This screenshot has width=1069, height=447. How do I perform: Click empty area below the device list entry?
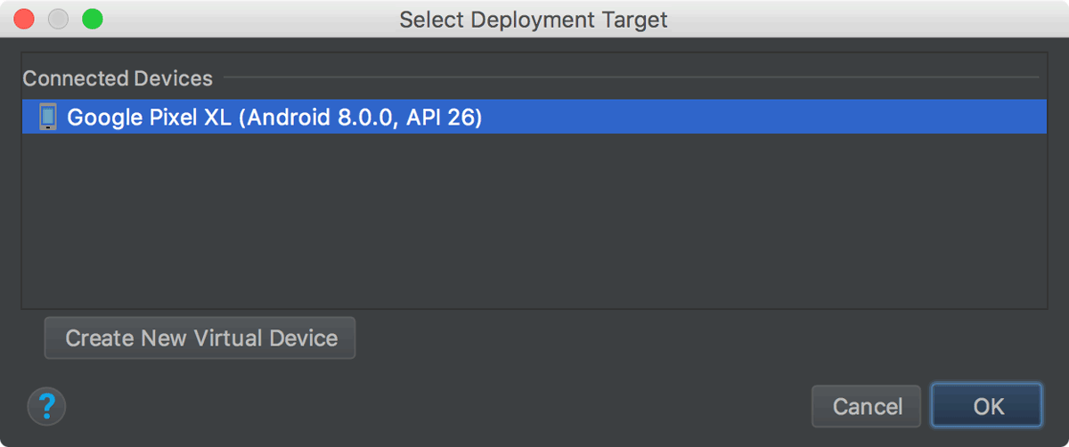(534, 221)
